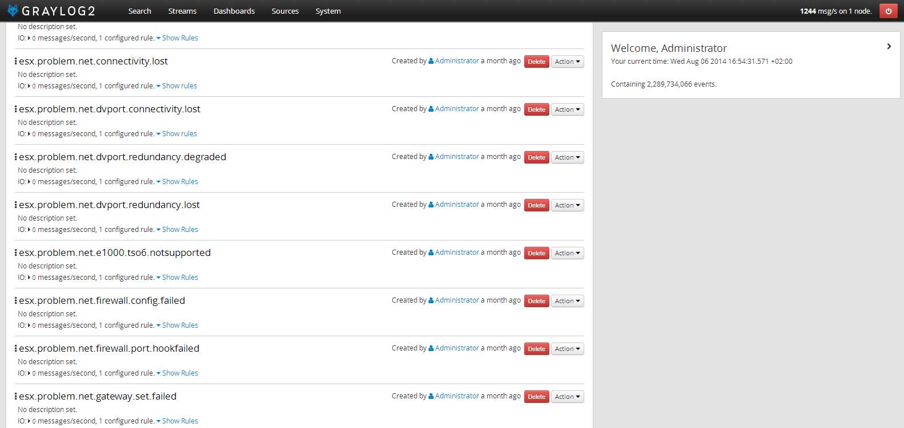Show rules of esx.problem.net.dvport.connectivity.lost
Viewport: 904px width, 428px height.
(x=176, y=134)
